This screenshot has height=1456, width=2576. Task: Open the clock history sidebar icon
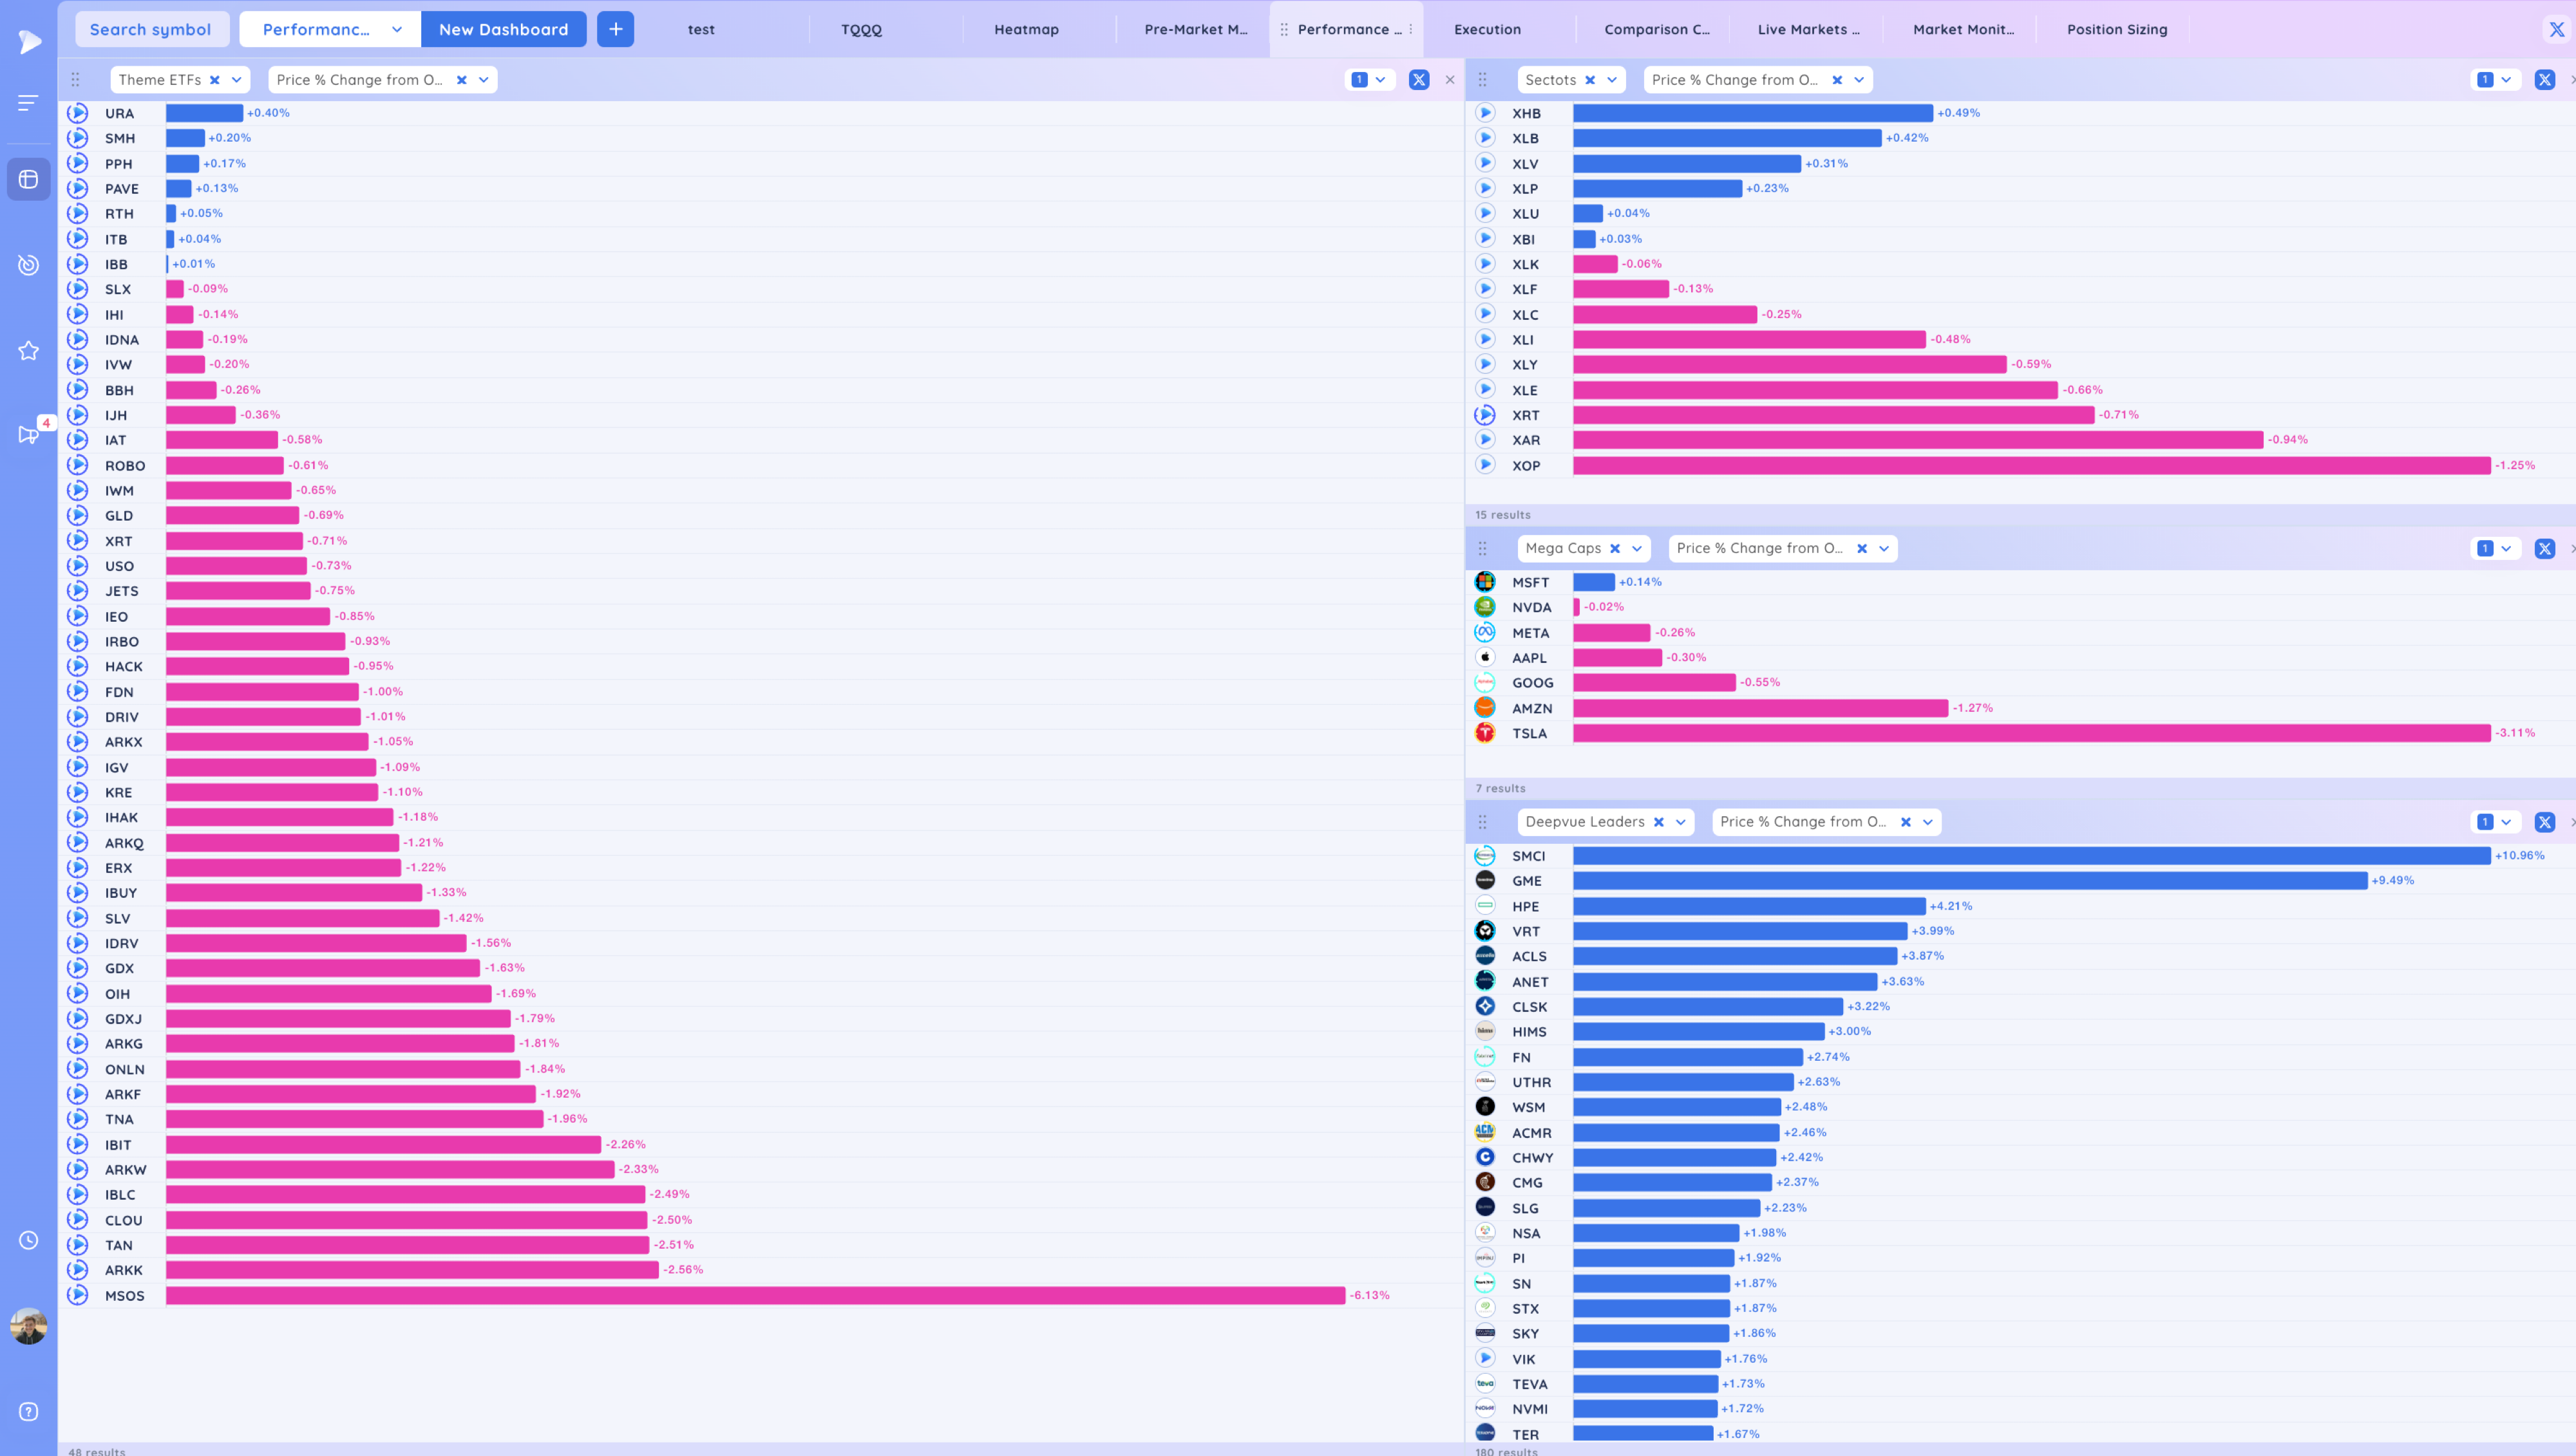pos(28,1240)
